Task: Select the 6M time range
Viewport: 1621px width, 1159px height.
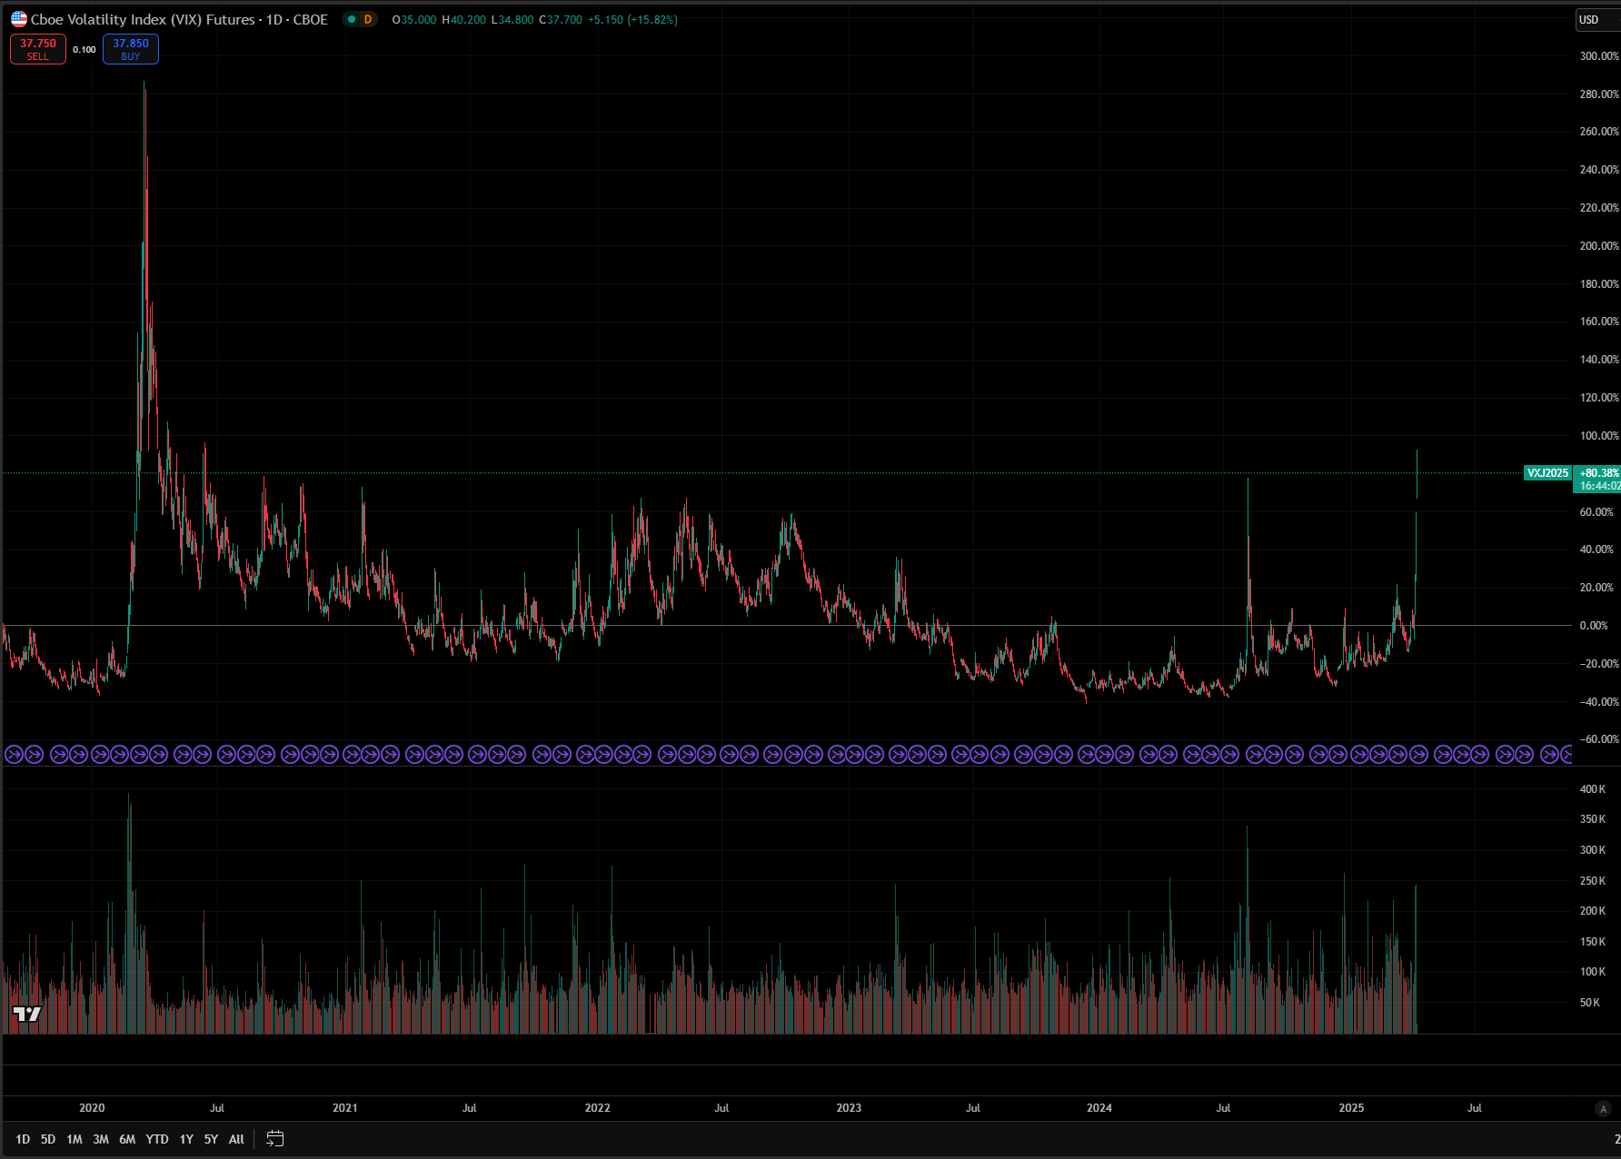Action: (x=127, y=1139)
